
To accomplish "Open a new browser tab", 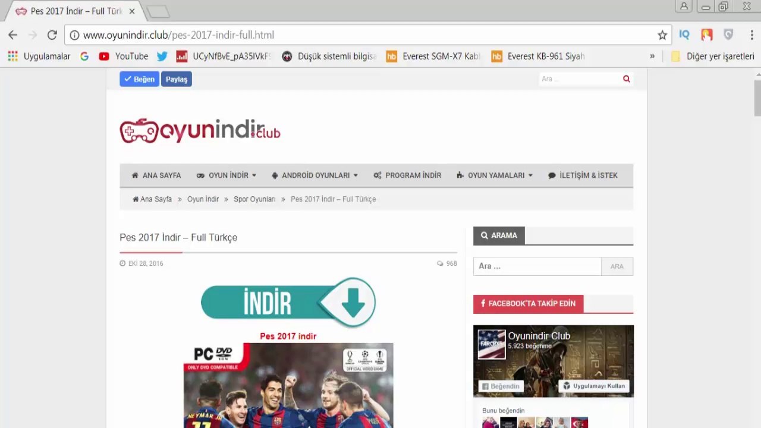I will pos(158,11).
